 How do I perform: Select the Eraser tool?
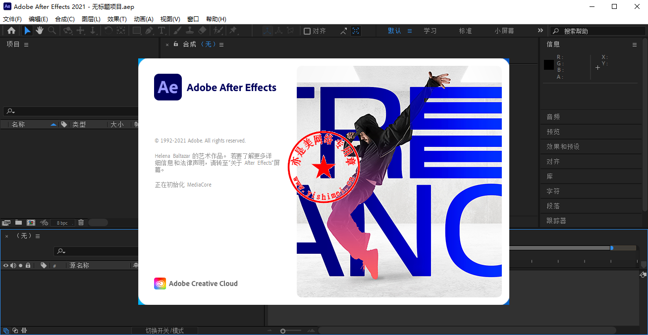pyautogui.click(x=202, y=31)
